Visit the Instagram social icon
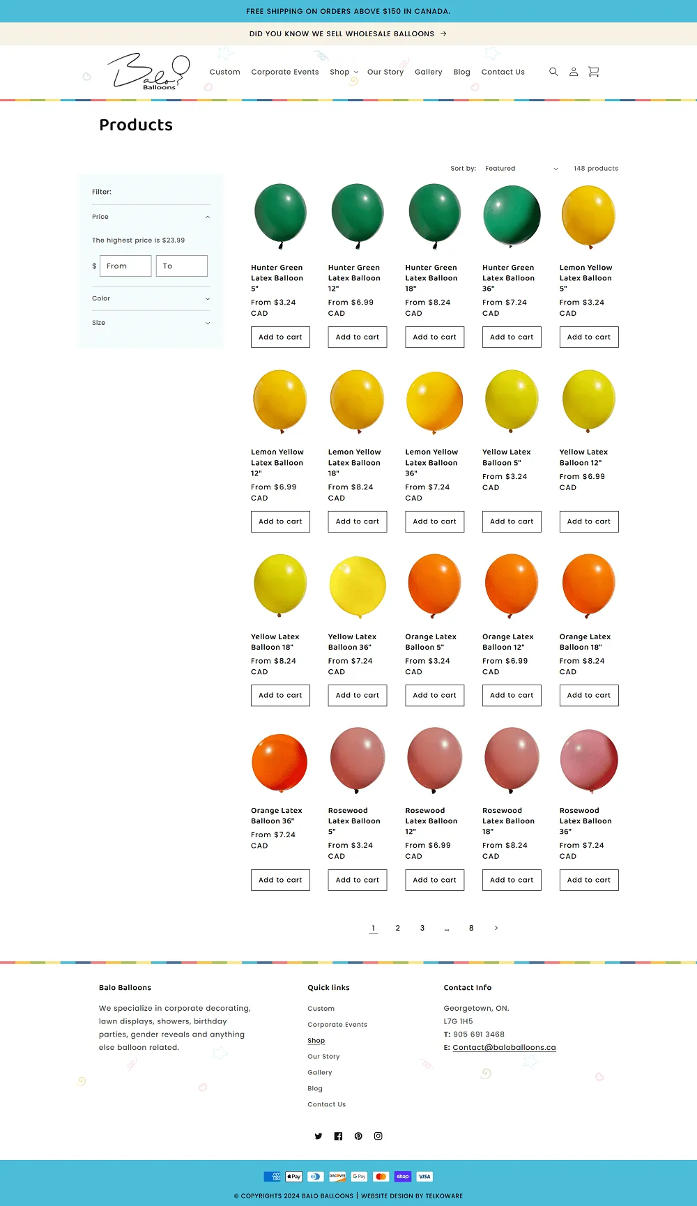This screenshot has width=697, height=1206. click(x=378, y=1136)
